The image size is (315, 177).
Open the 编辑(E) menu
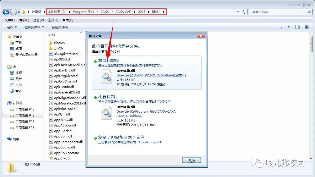tap(24, 20)
